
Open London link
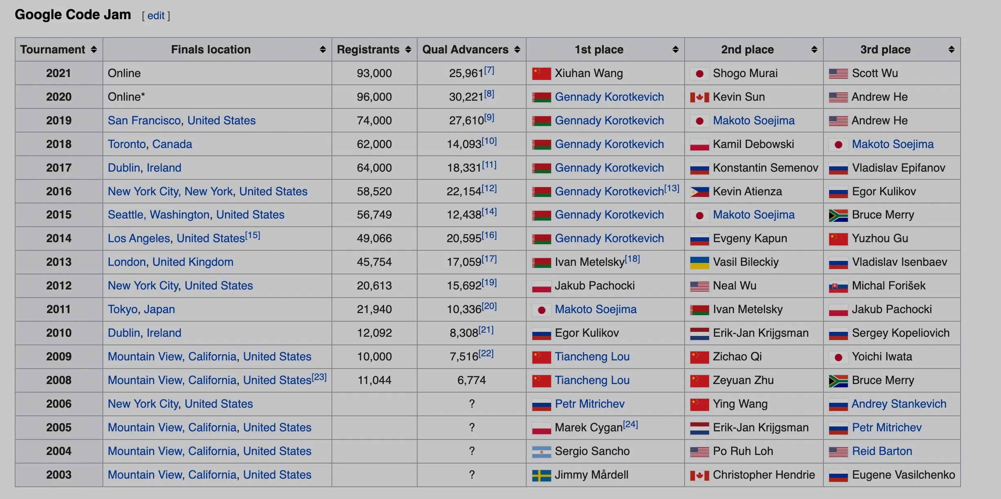pos(127,262)
